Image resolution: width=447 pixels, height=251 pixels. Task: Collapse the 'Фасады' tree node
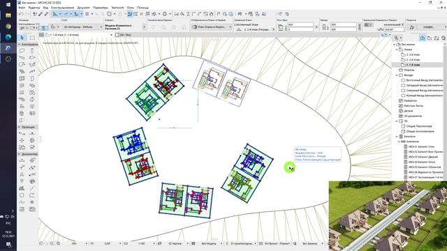[396, 75]
